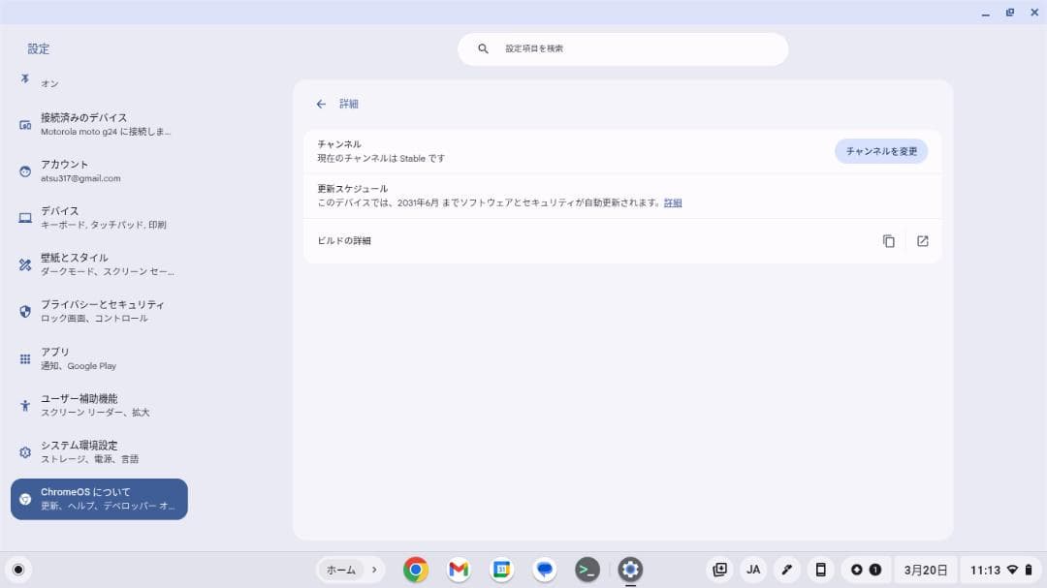Click the Settings gear icon in the shelf
This screenshot has height=588, width=1047.
pyautogui.click(x=630, y=570)
